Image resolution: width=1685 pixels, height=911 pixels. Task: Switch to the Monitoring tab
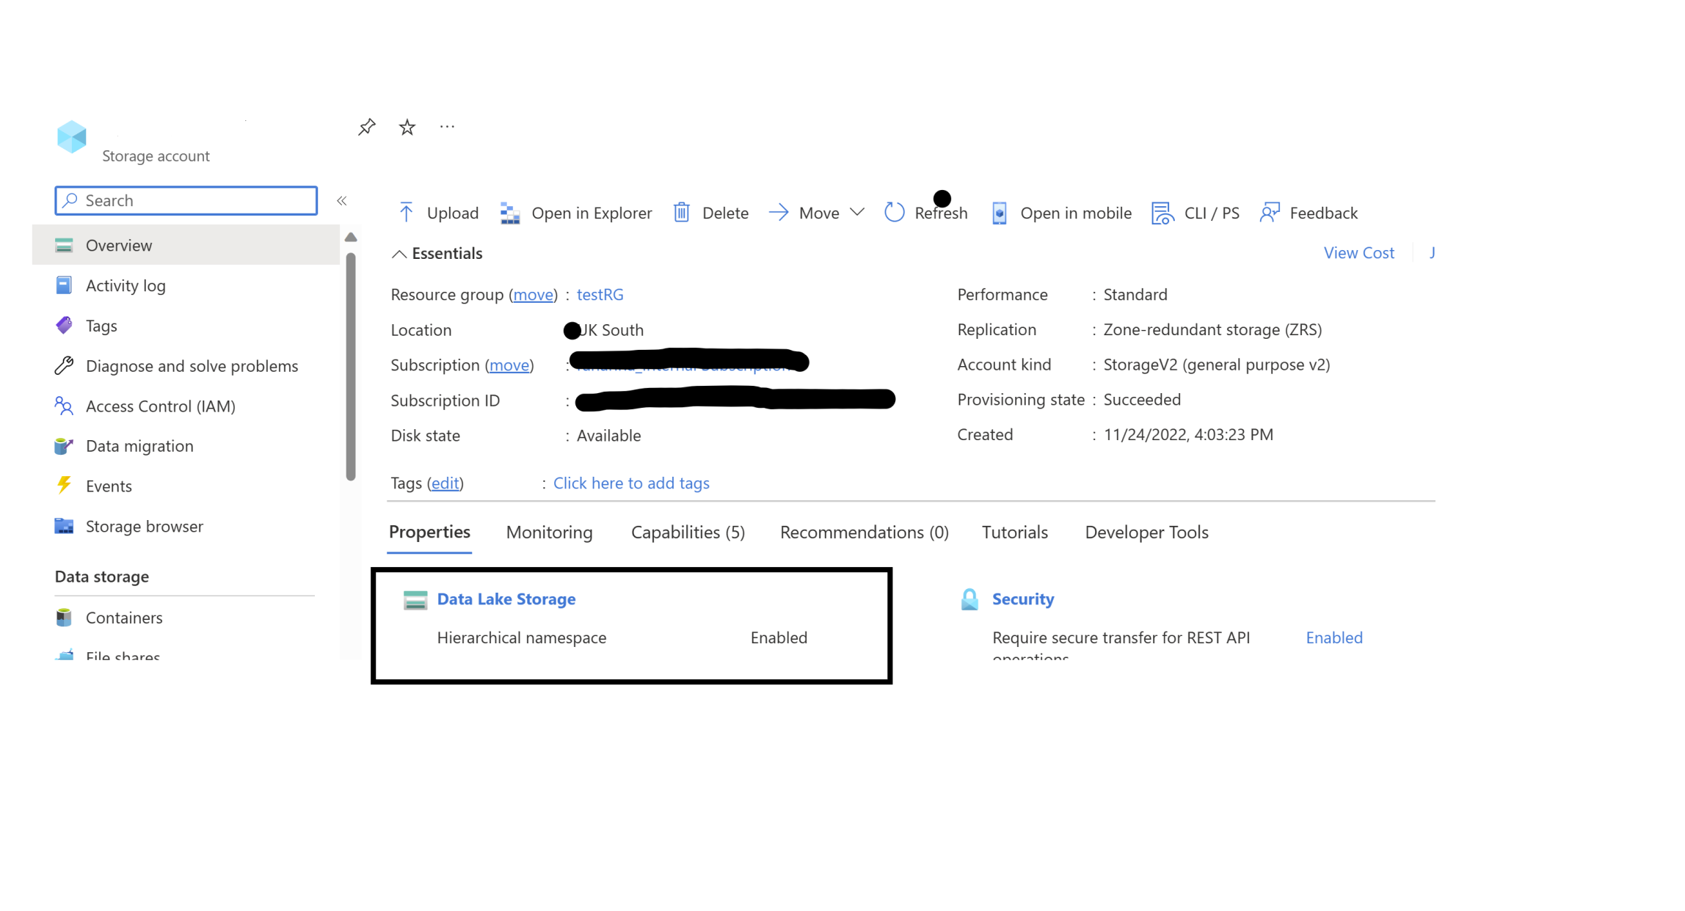coord(549,533)
